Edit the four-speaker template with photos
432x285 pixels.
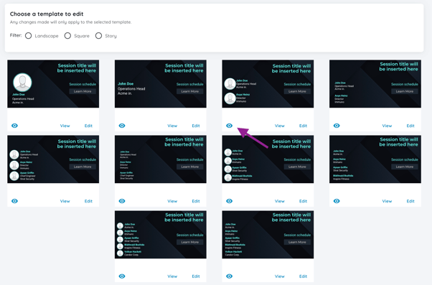[x=303, y=201]
